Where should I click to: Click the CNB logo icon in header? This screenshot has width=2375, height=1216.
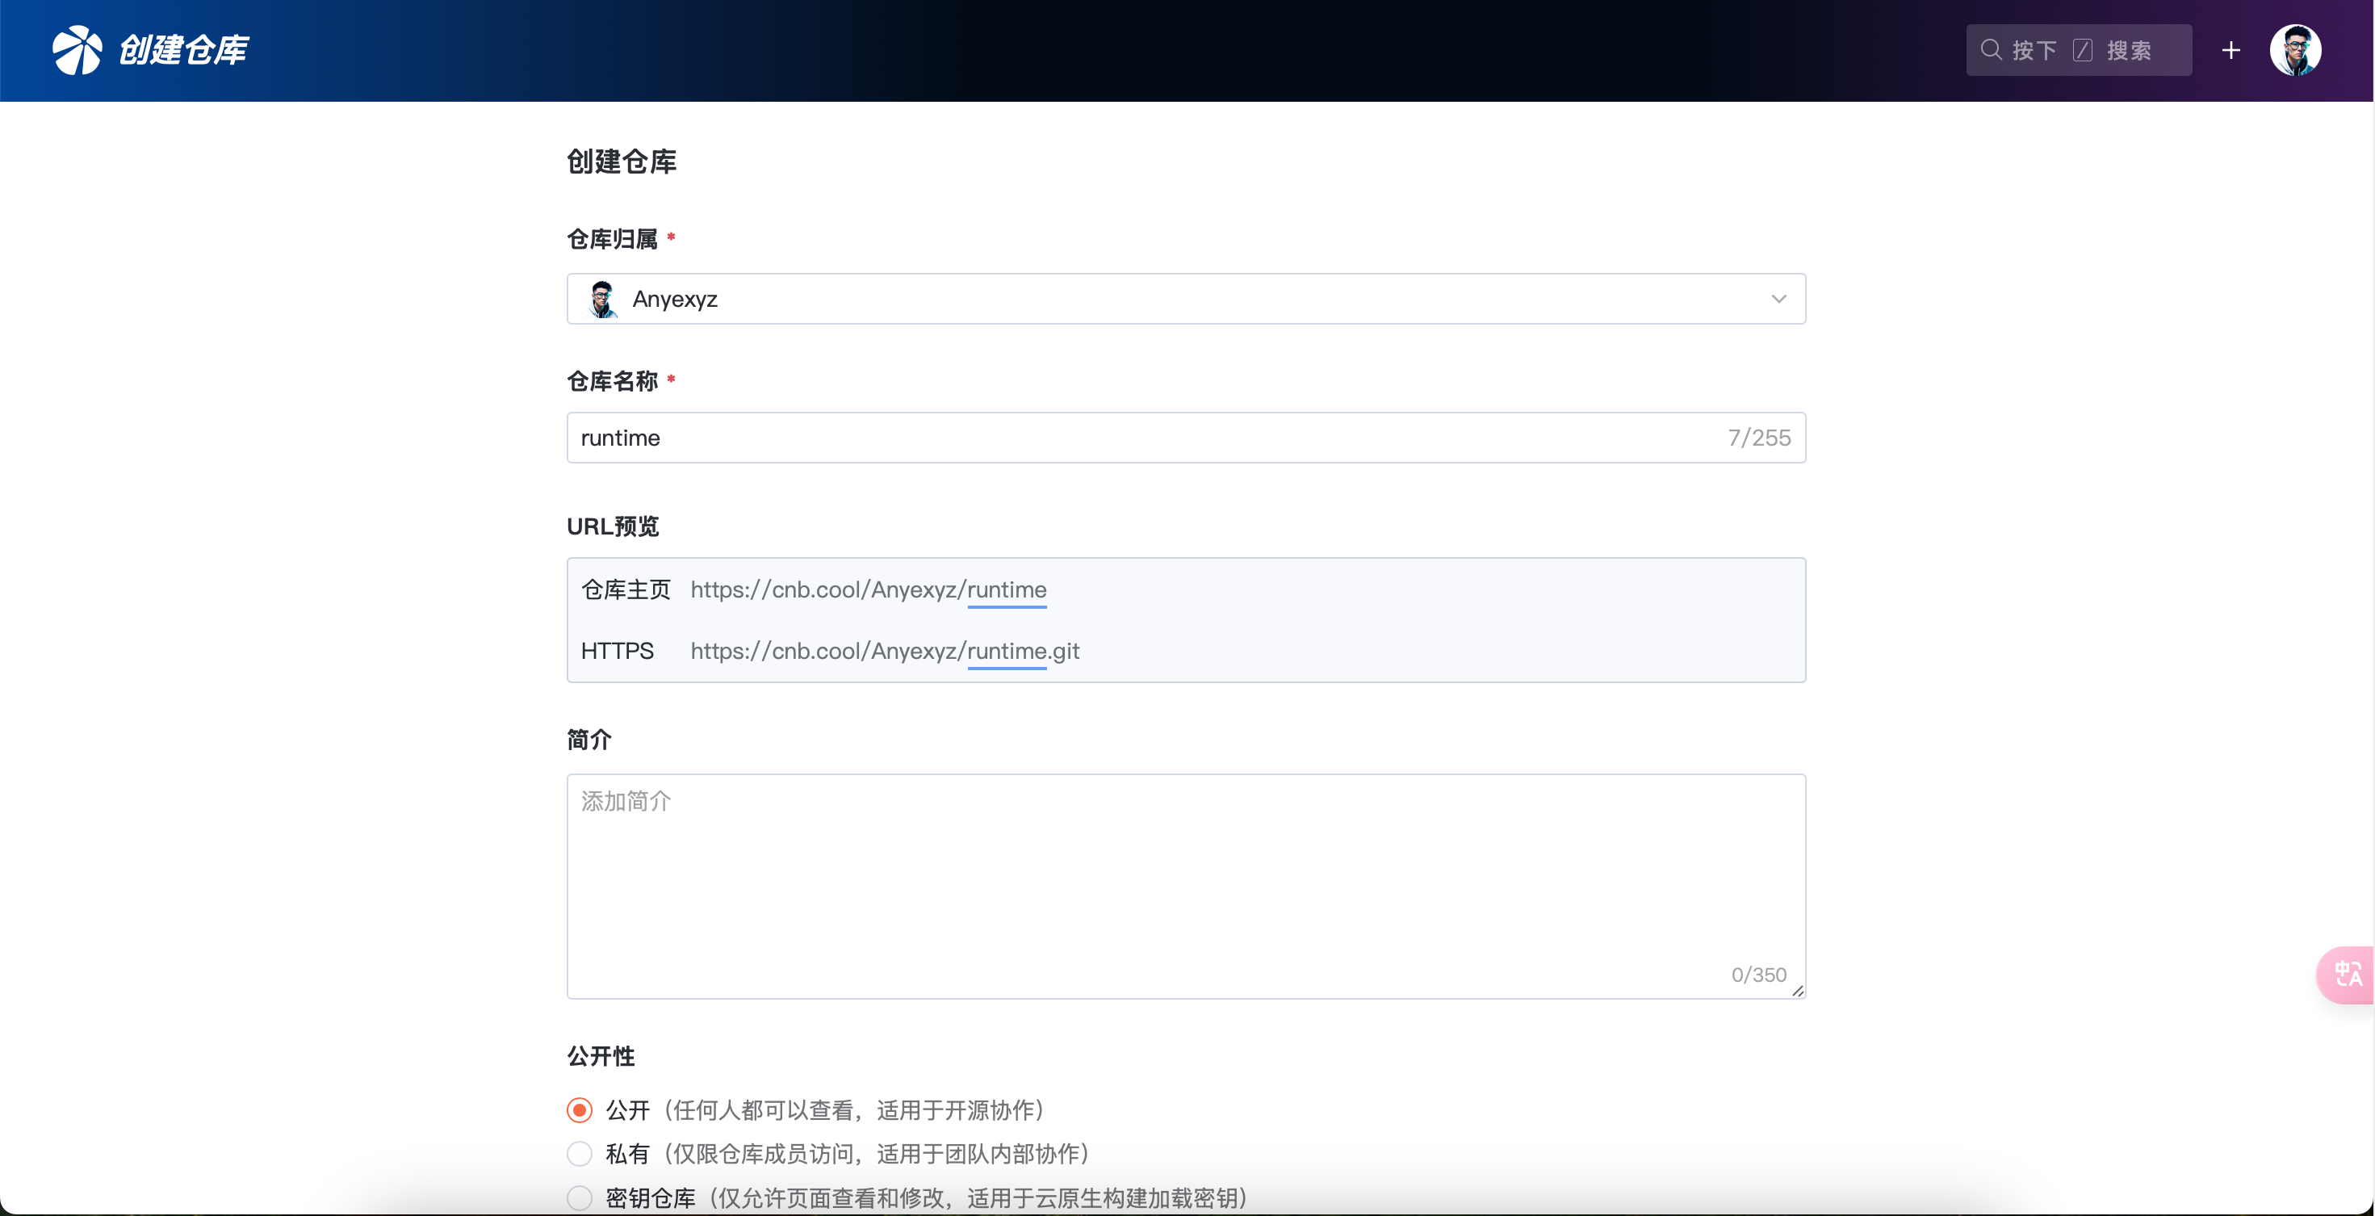(x=77, y=50)
